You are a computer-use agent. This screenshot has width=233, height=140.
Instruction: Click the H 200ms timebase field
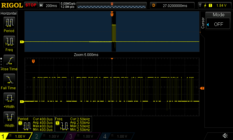tap(49, 6)
